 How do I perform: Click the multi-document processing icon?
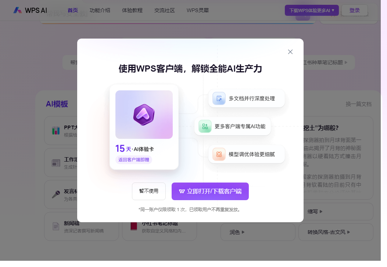[x=219, y=98]
